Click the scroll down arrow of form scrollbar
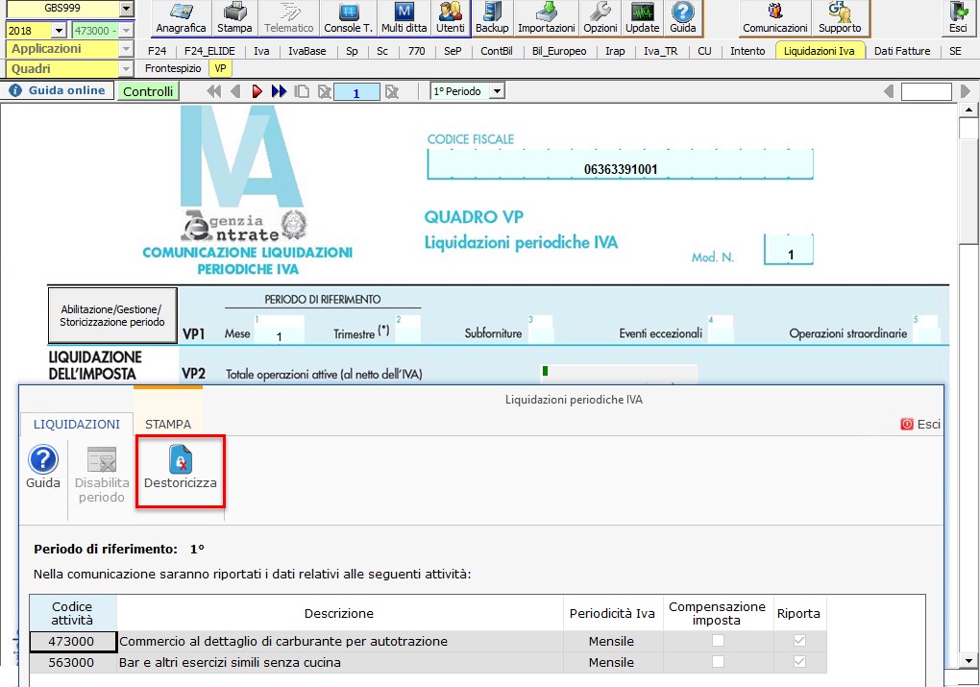 pos(968,660)
